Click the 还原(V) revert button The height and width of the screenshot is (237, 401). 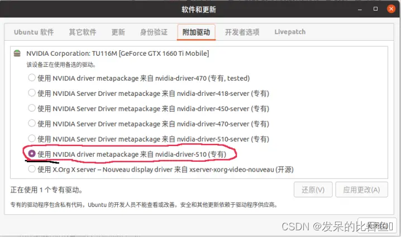[313, 190]
